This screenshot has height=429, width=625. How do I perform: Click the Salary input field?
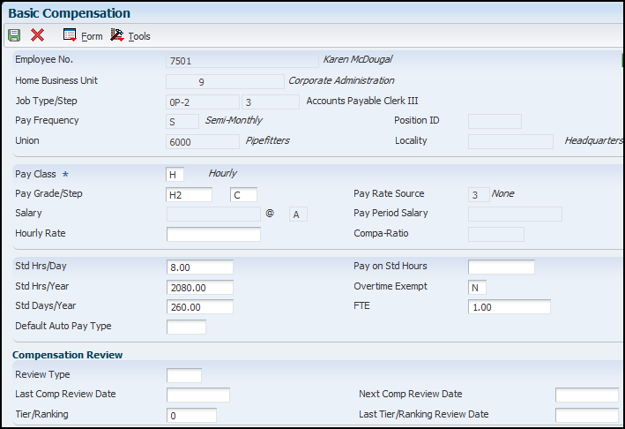213,214
